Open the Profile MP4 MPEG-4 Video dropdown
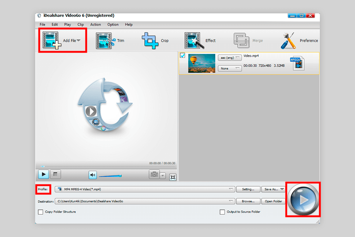The height and width of the screenshot is (237, 355). [145, 189]
